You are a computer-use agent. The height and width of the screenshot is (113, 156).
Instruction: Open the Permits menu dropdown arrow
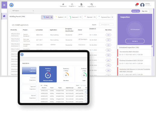[84, 7]
